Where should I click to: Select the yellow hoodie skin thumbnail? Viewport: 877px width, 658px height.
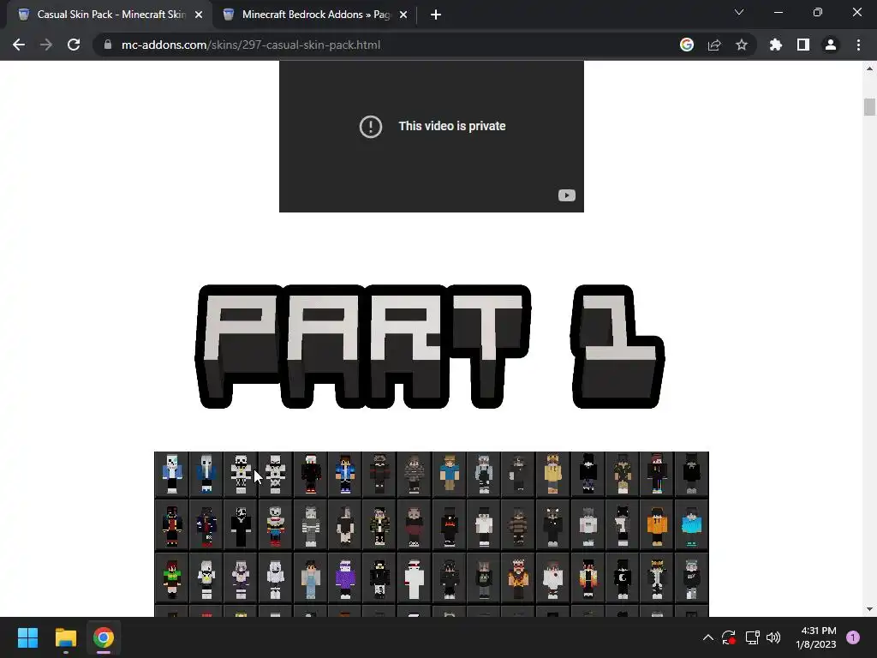(x=552, y=474)
